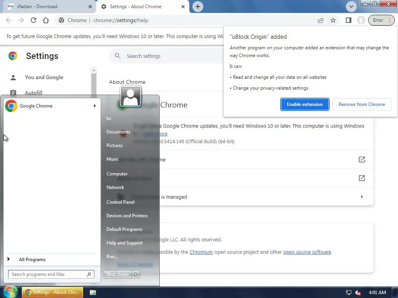Open the side panel icon
Image resolution: width=398 pixels, height=298 pixels.
point(349,20)
